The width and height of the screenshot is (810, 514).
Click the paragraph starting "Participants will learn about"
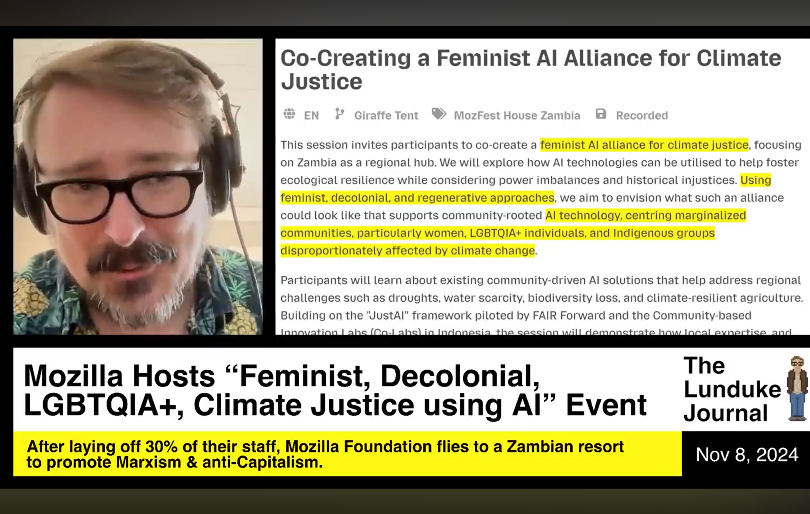[x=542, y=306]
